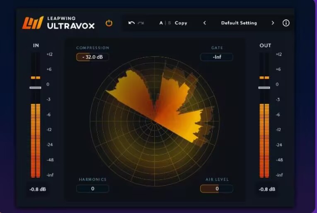Viewport: 317px width, 213px height.
Task: Click the Harmonics 0 value field
Action: point(92,189)
